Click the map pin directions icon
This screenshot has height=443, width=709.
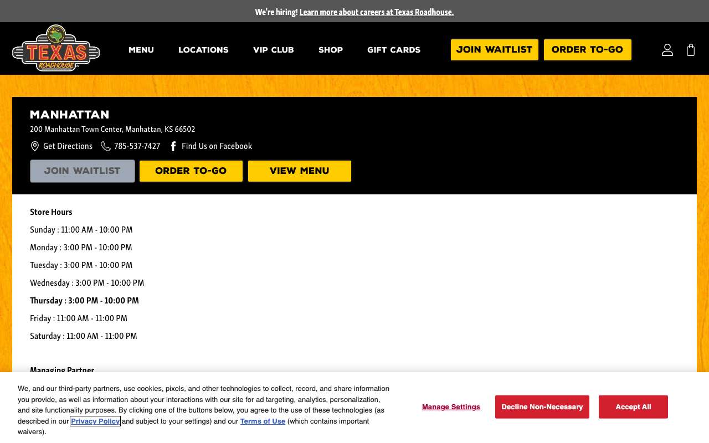(x=34, y=146)
